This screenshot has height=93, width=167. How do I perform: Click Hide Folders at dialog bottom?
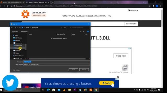(x=16, y=70)
